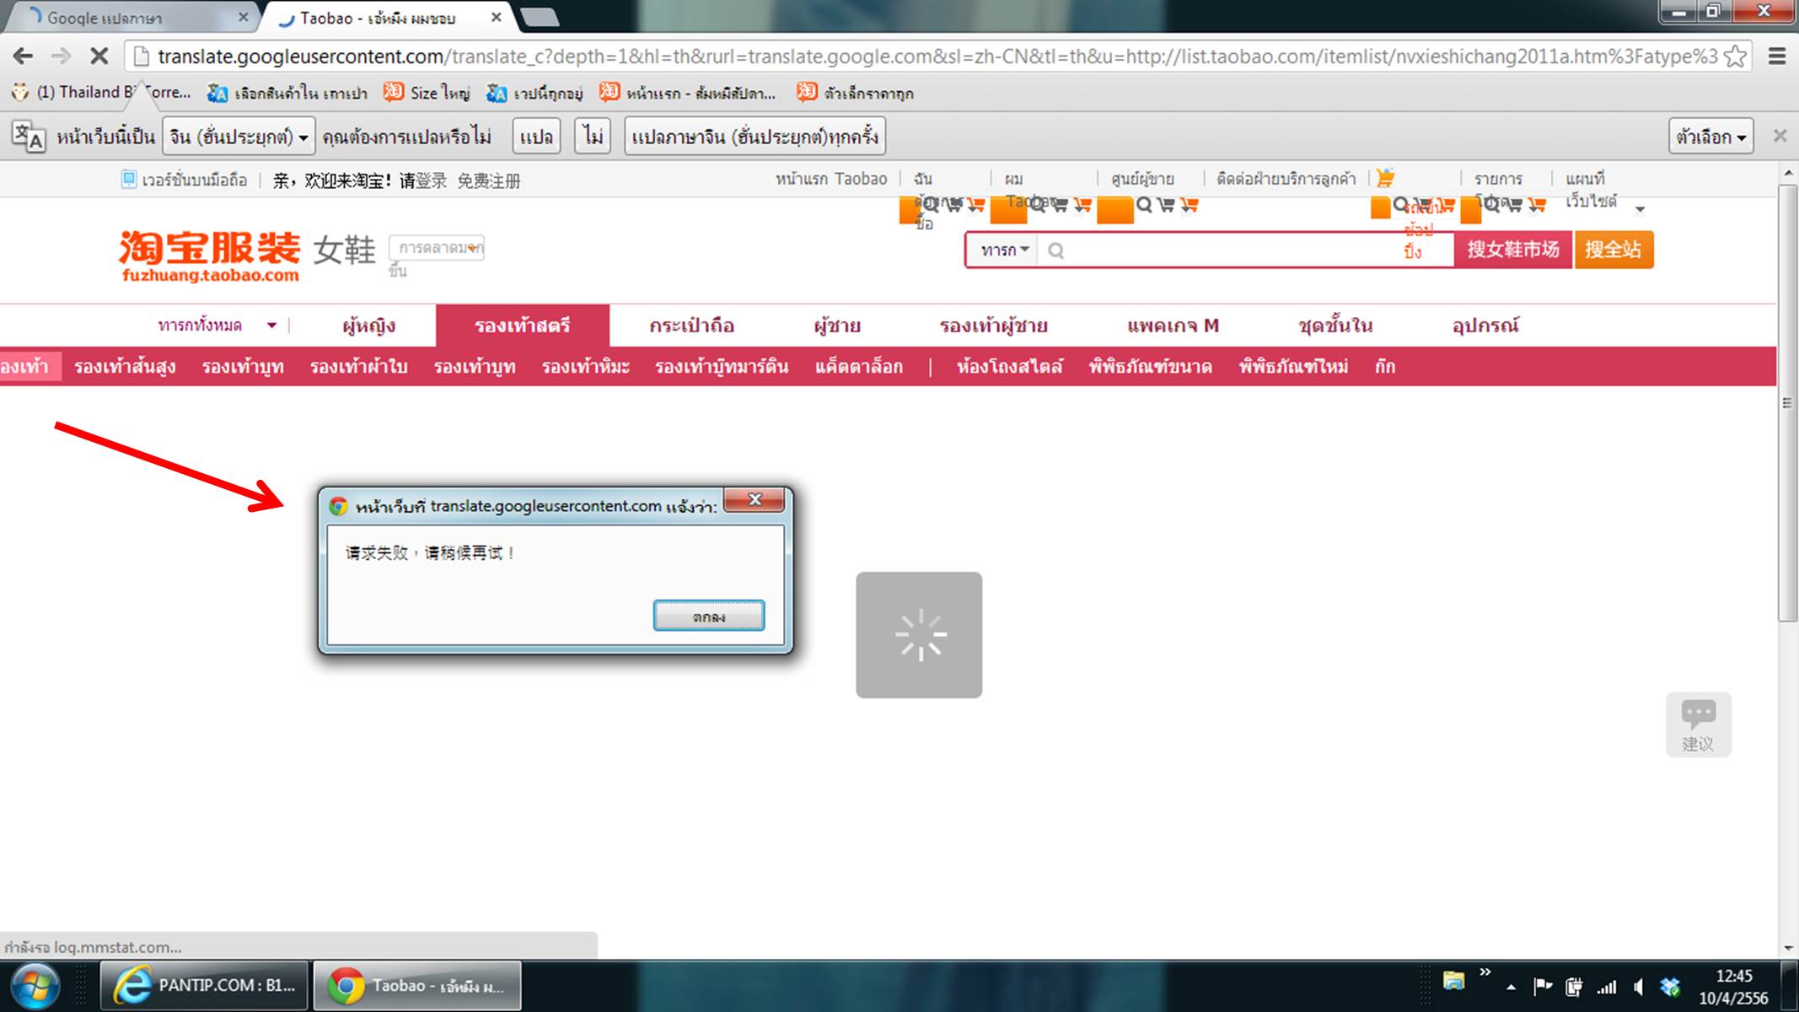This screenshot has width=1799, height=1012.
Task: Click inside the Taobao search field
Action: pos(1222,250)
